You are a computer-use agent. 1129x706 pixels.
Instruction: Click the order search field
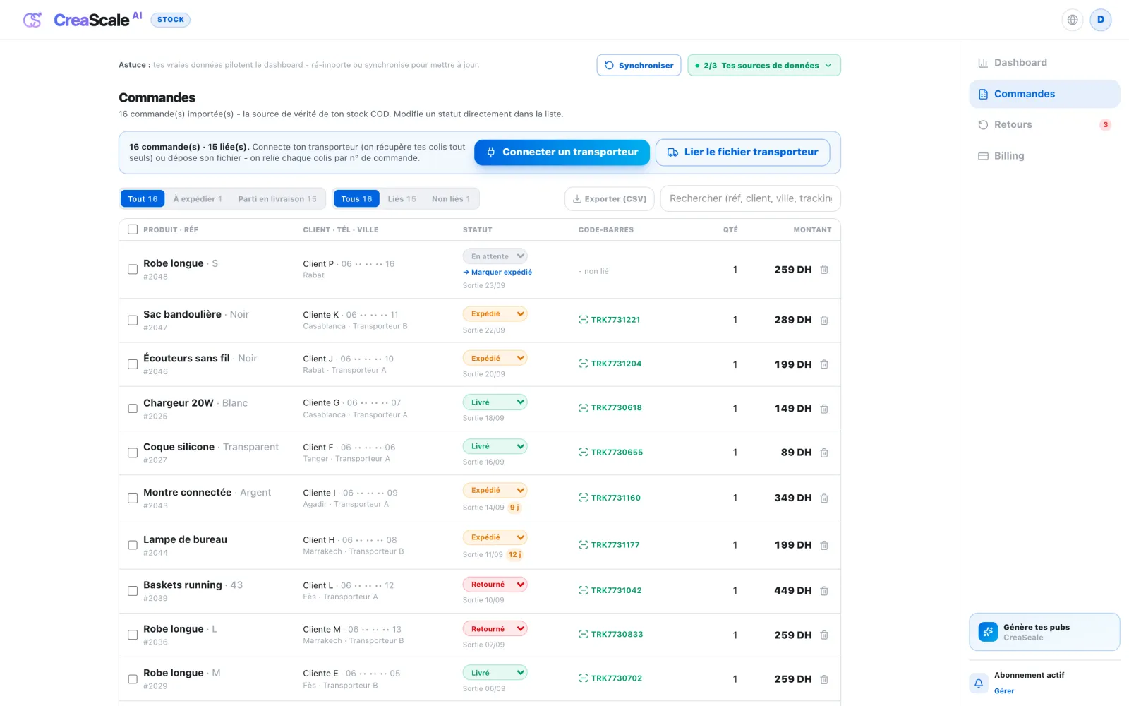point(751,198)
